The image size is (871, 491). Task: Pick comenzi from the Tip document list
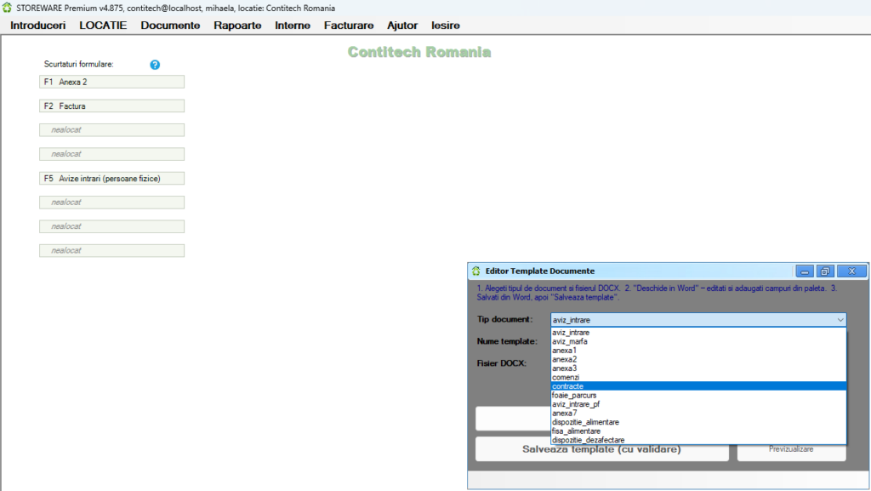(698, 377)
